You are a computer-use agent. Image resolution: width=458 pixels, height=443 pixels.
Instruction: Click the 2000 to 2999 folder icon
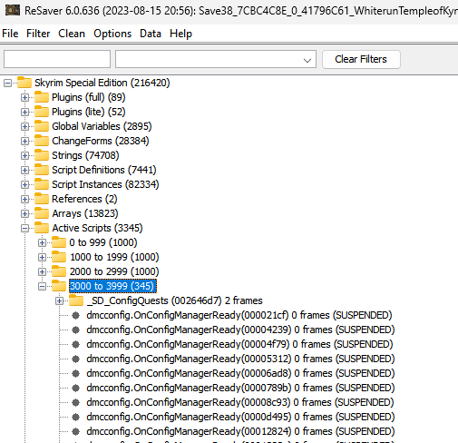(x=59, y=271)
